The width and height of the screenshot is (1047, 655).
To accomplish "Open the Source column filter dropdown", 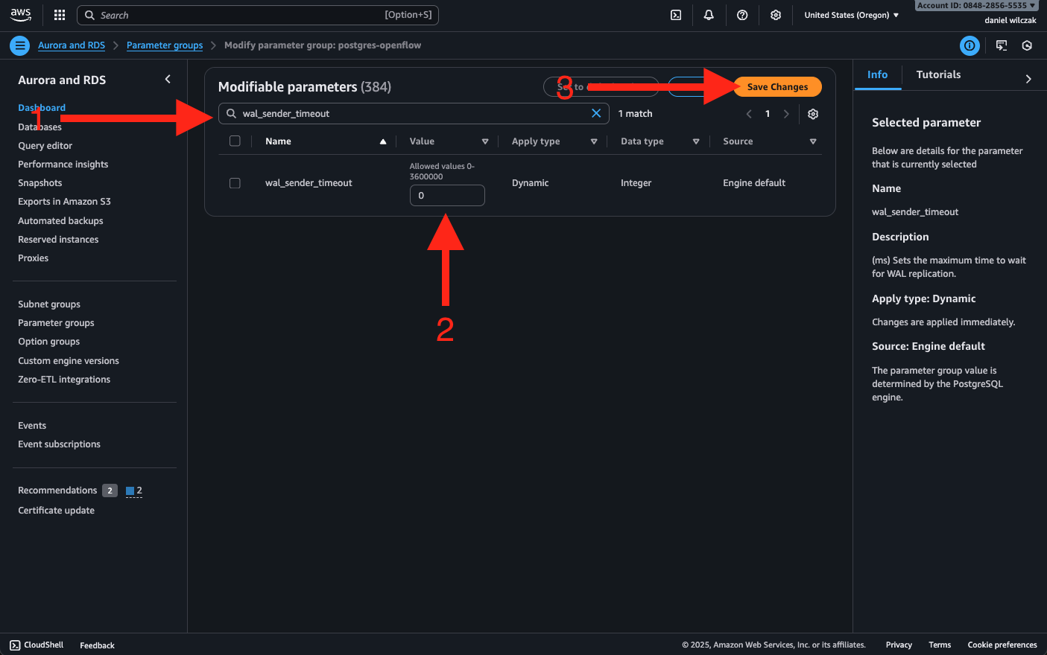I will (x=813, y=141).
